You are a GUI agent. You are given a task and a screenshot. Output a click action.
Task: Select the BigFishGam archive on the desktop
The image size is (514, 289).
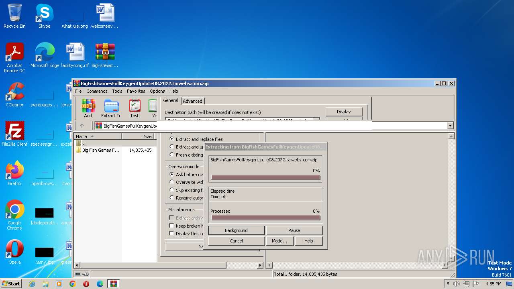(105, 55)
